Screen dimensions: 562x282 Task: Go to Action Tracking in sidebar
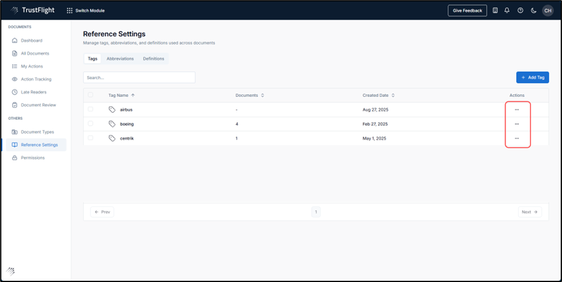pos(36,79)
